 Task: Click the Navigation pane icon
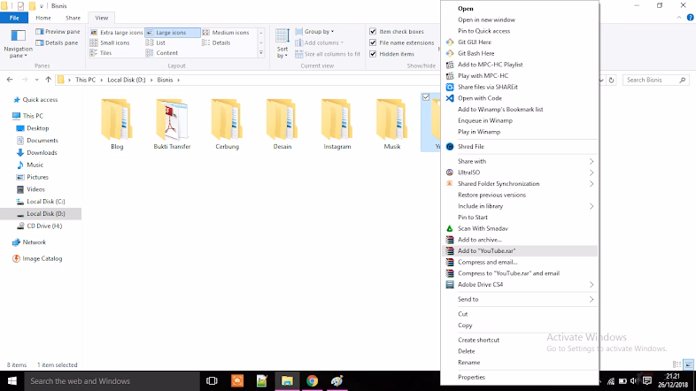(x=19, y=35)
